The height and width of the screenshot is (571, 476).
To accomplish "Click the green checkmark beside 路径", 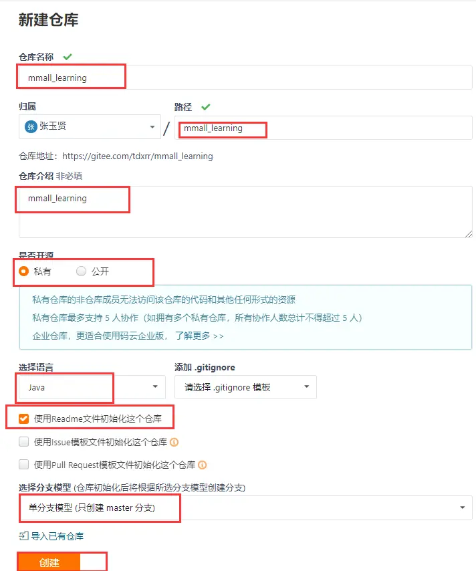I will (206, 107).
